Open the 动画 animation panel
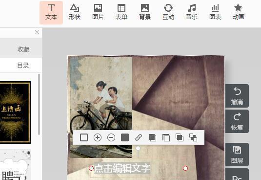 [239, 13]
